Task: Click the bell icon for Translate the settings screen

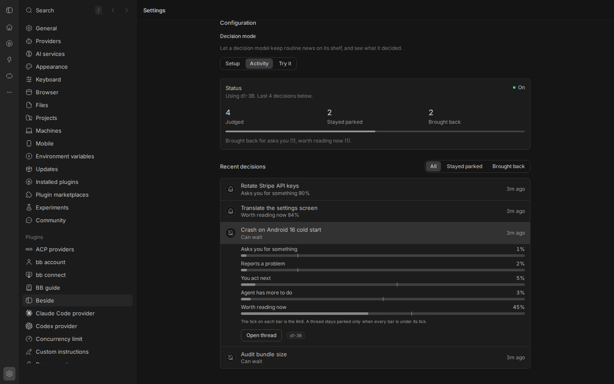Action: point(231,211)
